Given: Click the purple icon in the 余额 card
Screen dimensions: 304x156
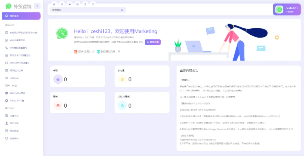Looking at the screenshot, I should coord(58,79).
